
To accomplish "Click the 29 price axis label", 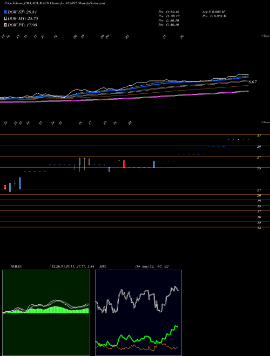I will pos(259,147).
